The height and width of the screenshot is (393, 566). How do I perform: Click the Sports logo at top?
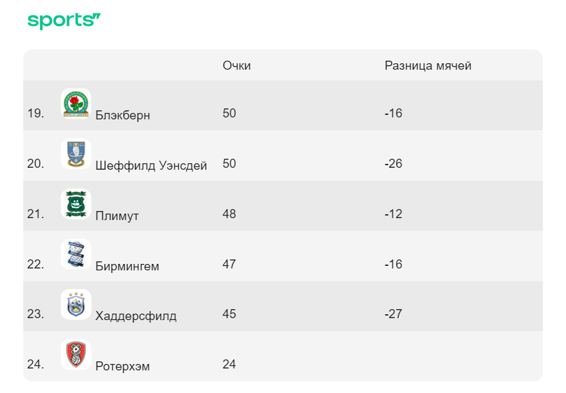64,21
